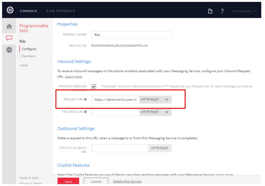The image size is (265, 186).
Task: Show Request URL help tooltip icon
Action: pyautogui.click(x=85, y=99)
